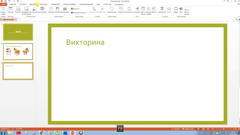Image resolution: width=240 pixels, height=135 pixels.
Task: Switch to the ДИЗАЙН (Design) tab
Action: tap(33, 4)
